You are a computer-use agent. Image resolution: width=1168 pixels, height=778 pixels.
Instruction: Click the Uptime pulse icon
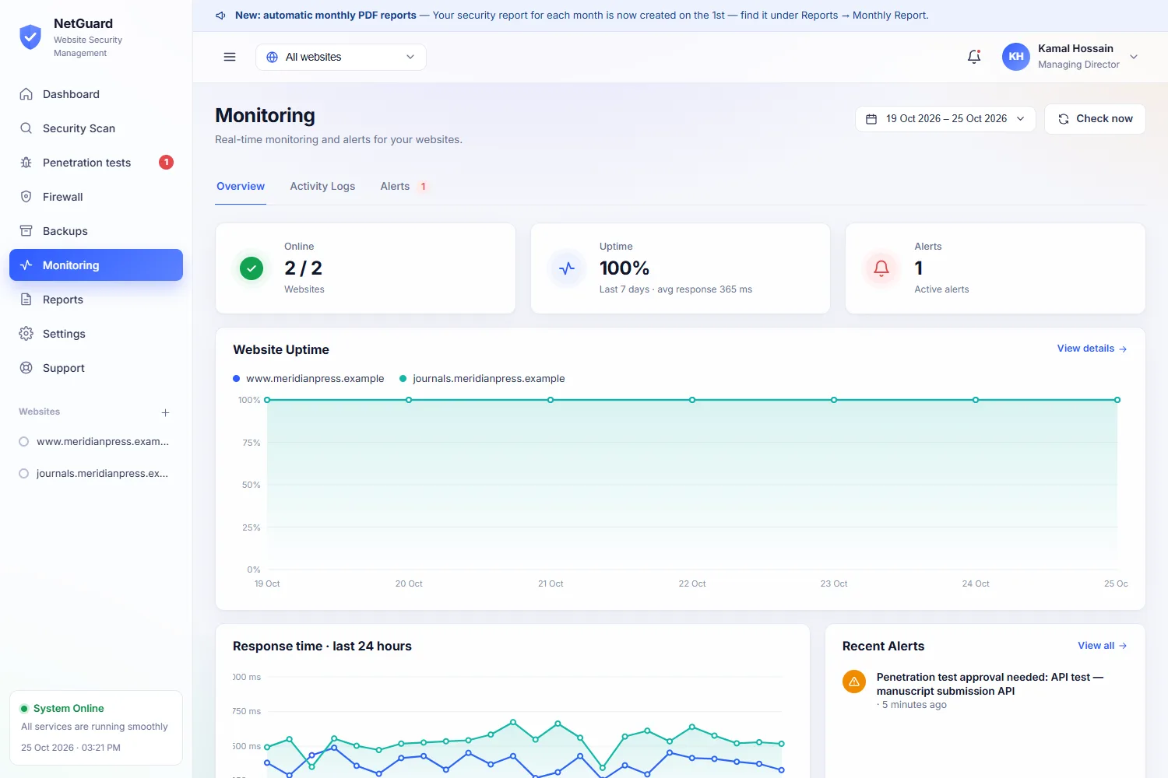[567, 268]
